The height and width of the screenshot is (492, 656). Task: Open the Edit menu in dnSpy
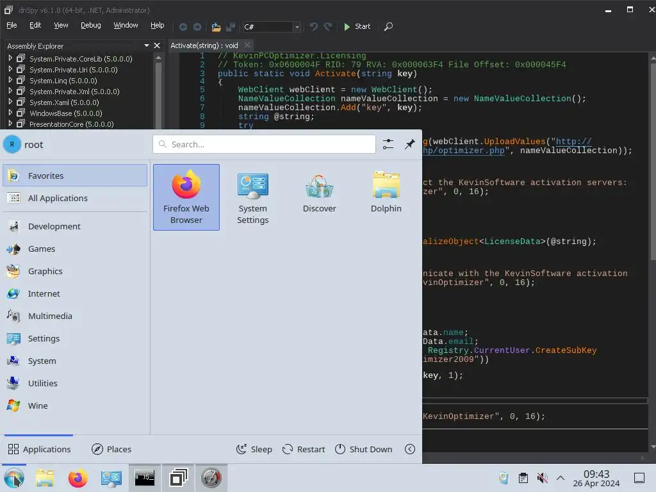click(x=35, y=25)
